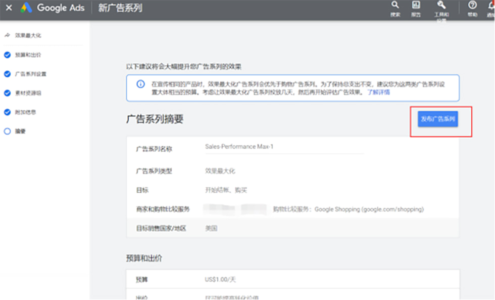Jump to the 素材资源组 step
The image size is (495, 300).
(28, 93)
